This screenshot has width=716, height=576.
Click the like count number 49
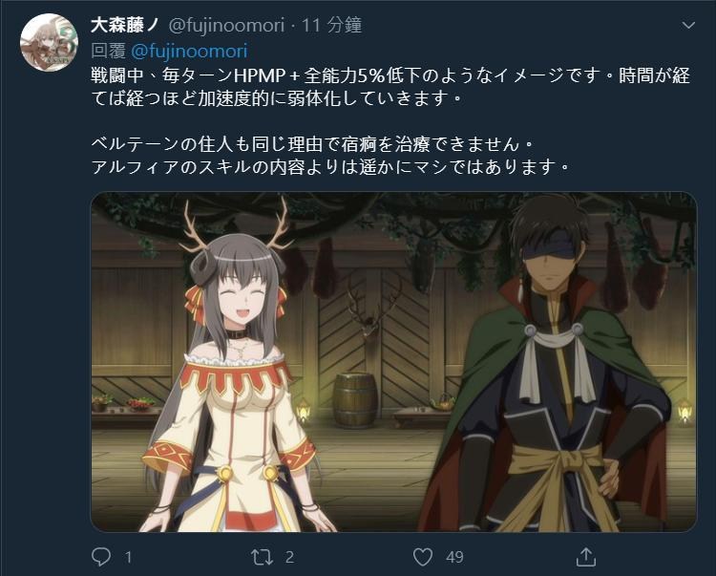pos(454,557)
